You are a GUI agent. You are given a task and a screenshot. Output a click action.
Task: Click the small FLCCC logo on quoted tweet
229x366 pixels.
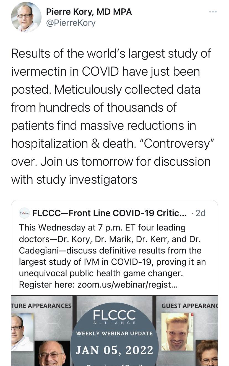tap(24, 213)
